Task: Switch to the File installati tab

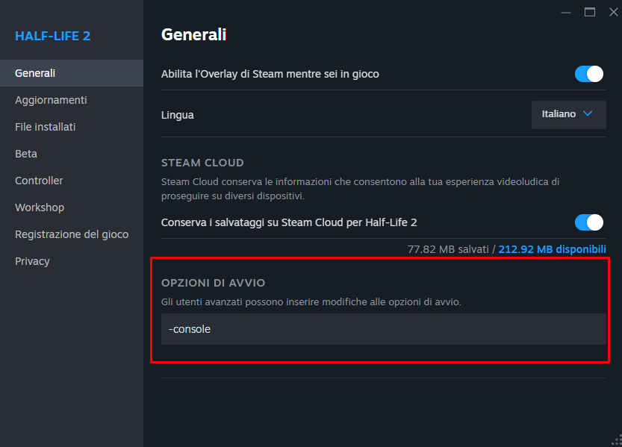Action: tap(45, 127)
